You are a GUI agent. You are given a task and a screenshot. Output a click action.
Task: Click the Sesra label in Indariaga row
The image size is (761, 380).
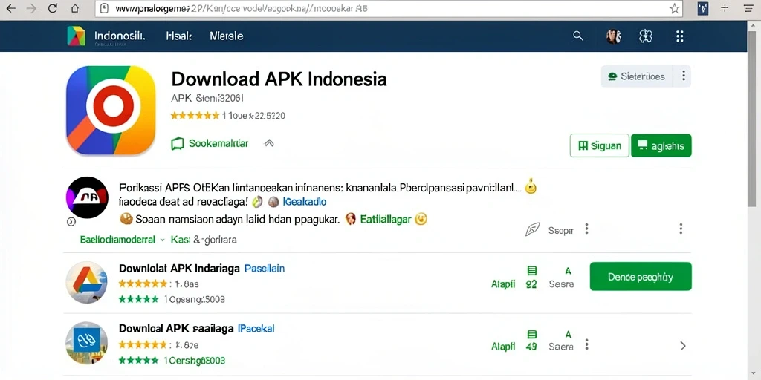click(561, 284)
